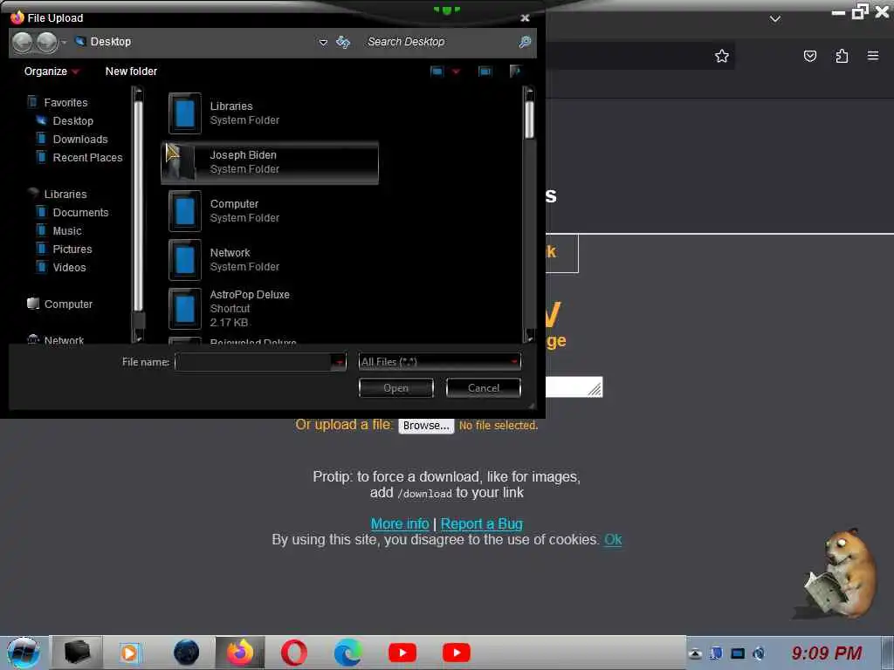Viewport: 894px width, 670px height.
Task: Open Firefox list all tabs chevron
Action: pos(775,19)
